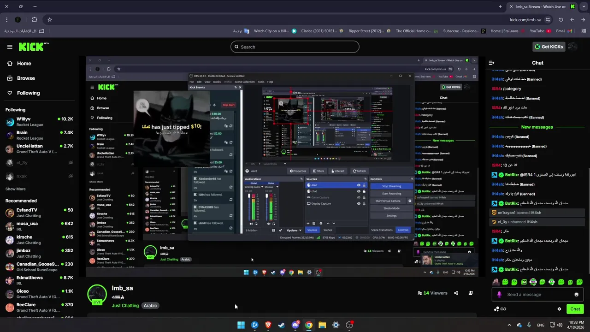This screenshot has height=332, width=590.
Task: Open UncleHattan channel in Following list
Action: tap(39, 148)
